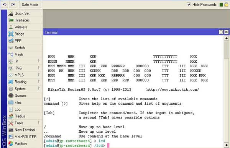Click the Redo arrow button
Image resolution: width=230 pixels, height=148 pixels.
coord(13,5)
